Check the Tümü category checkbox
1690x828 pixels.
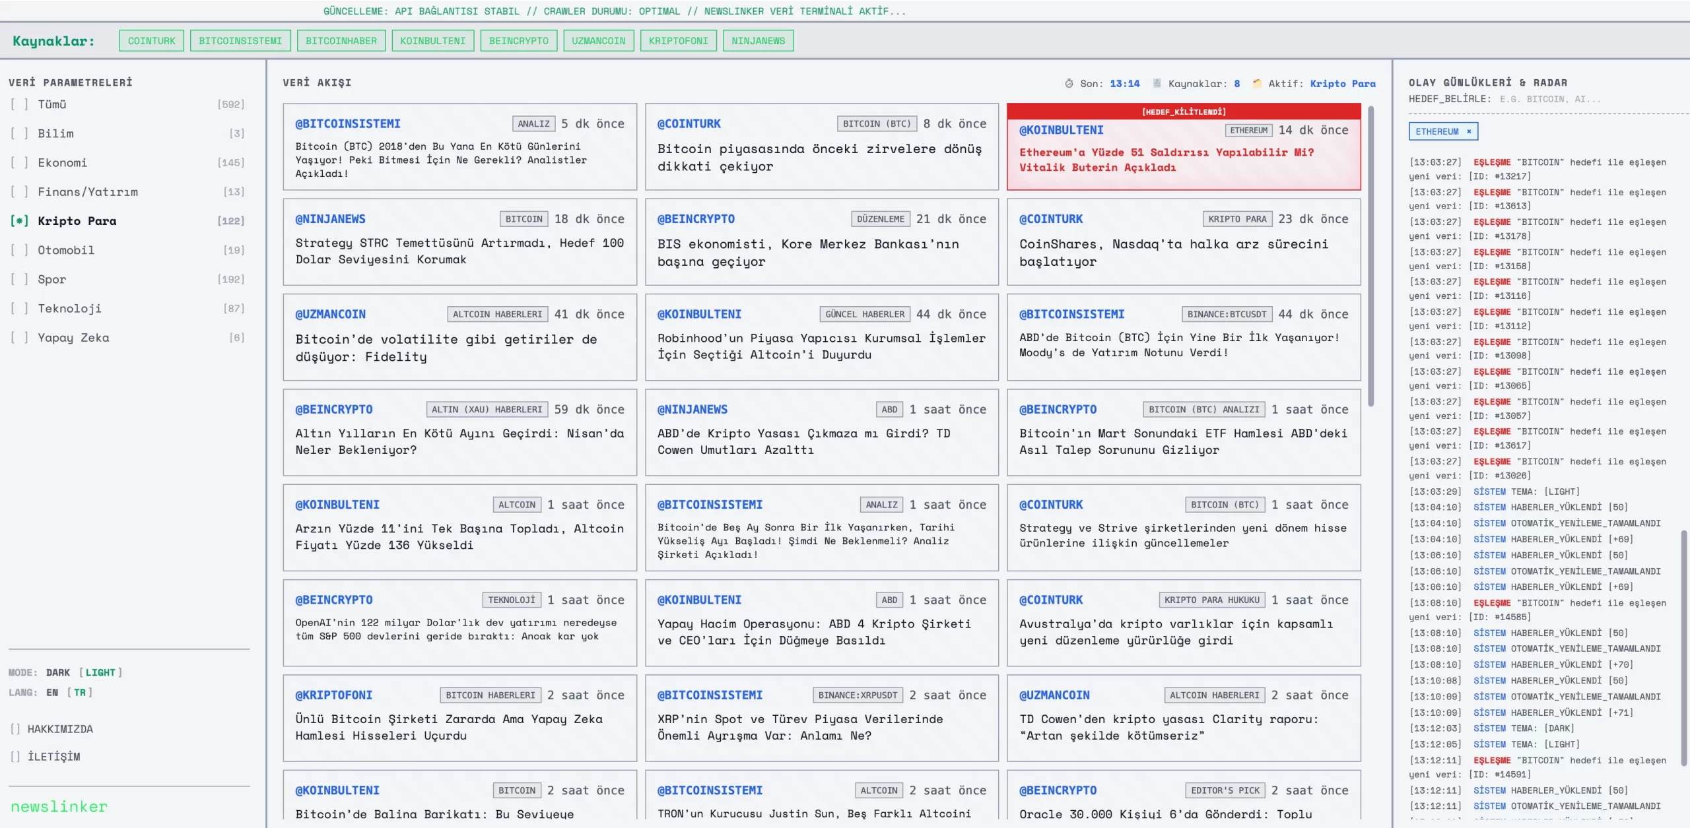pyautogui.click(x=19, y=104)
